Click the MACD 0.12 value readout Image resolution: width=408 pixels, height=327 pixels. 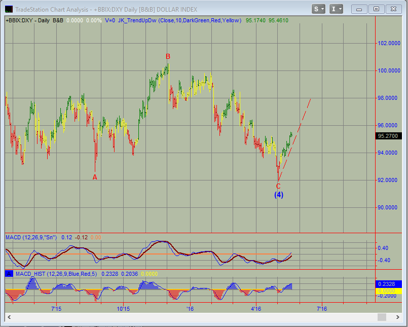(x=66, y=237)
